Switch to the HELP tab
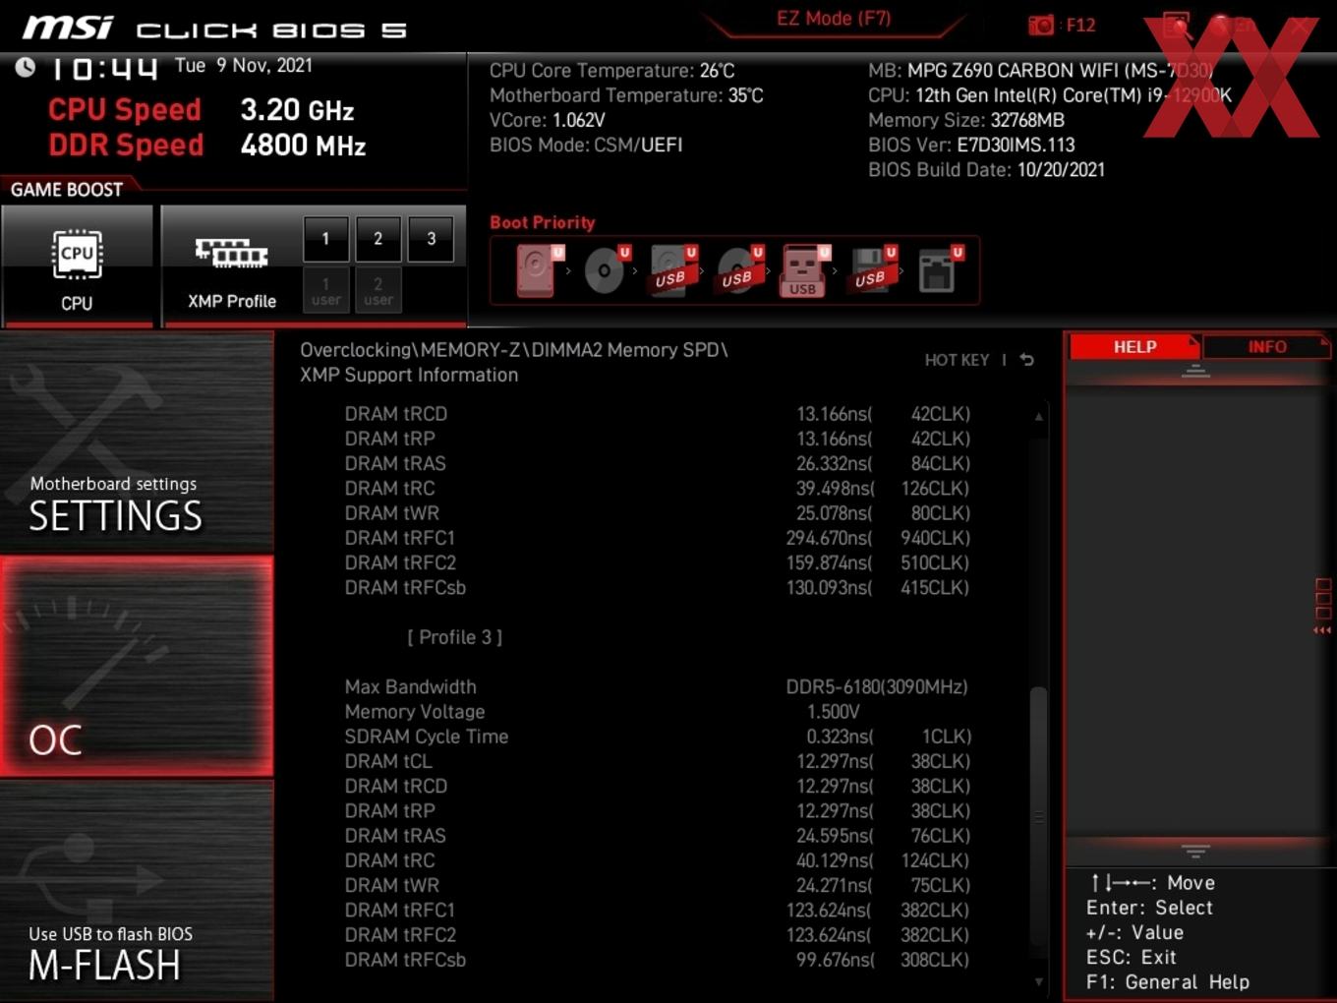 point(1134,347)
